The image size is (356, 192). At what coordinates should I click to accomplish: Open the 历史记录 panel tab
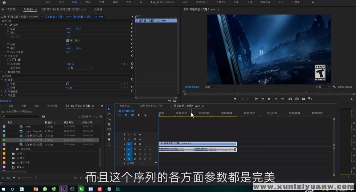click(x=52, y=106)
